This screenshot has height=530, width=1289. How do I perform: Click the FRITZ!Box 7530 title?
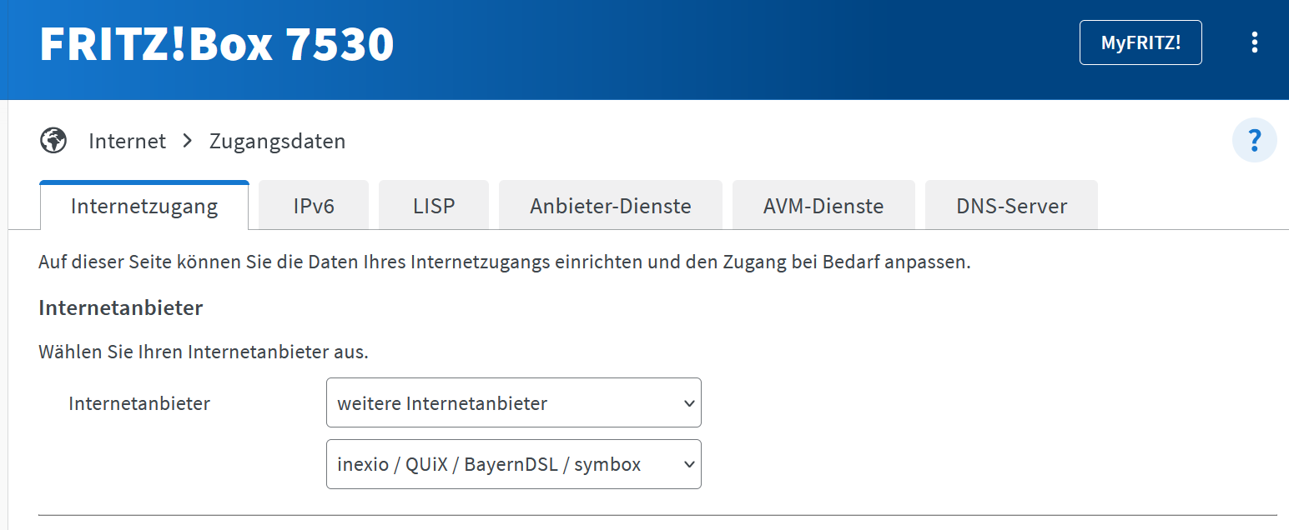216,44
